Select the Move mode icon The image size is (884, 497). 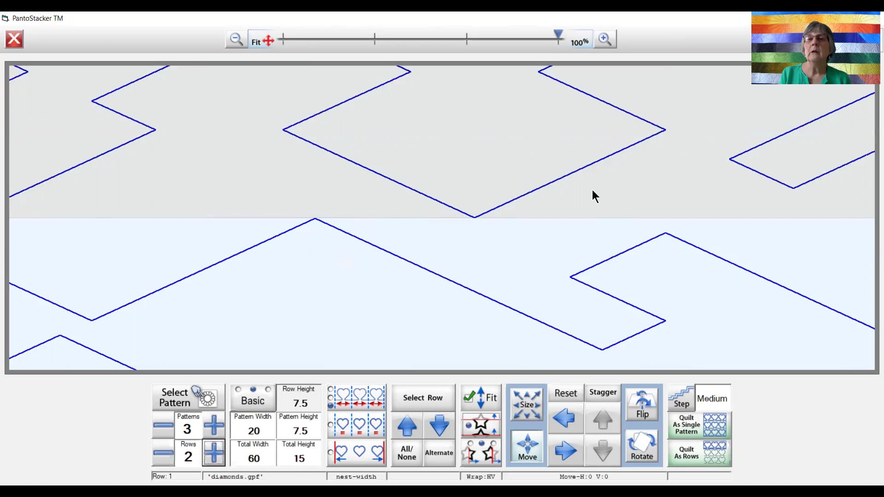(x=527, y=446)
